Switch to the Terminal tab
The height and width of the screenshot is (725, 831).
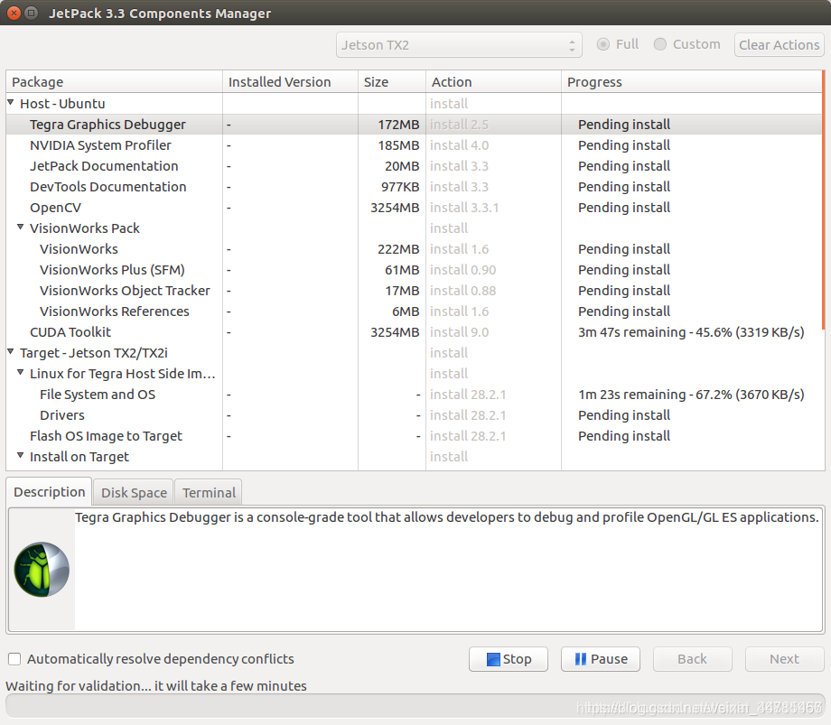[209, 493]
